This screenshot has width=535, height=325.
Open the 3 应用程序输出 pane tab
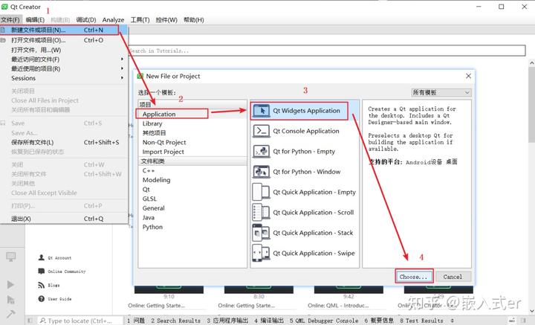227,321
